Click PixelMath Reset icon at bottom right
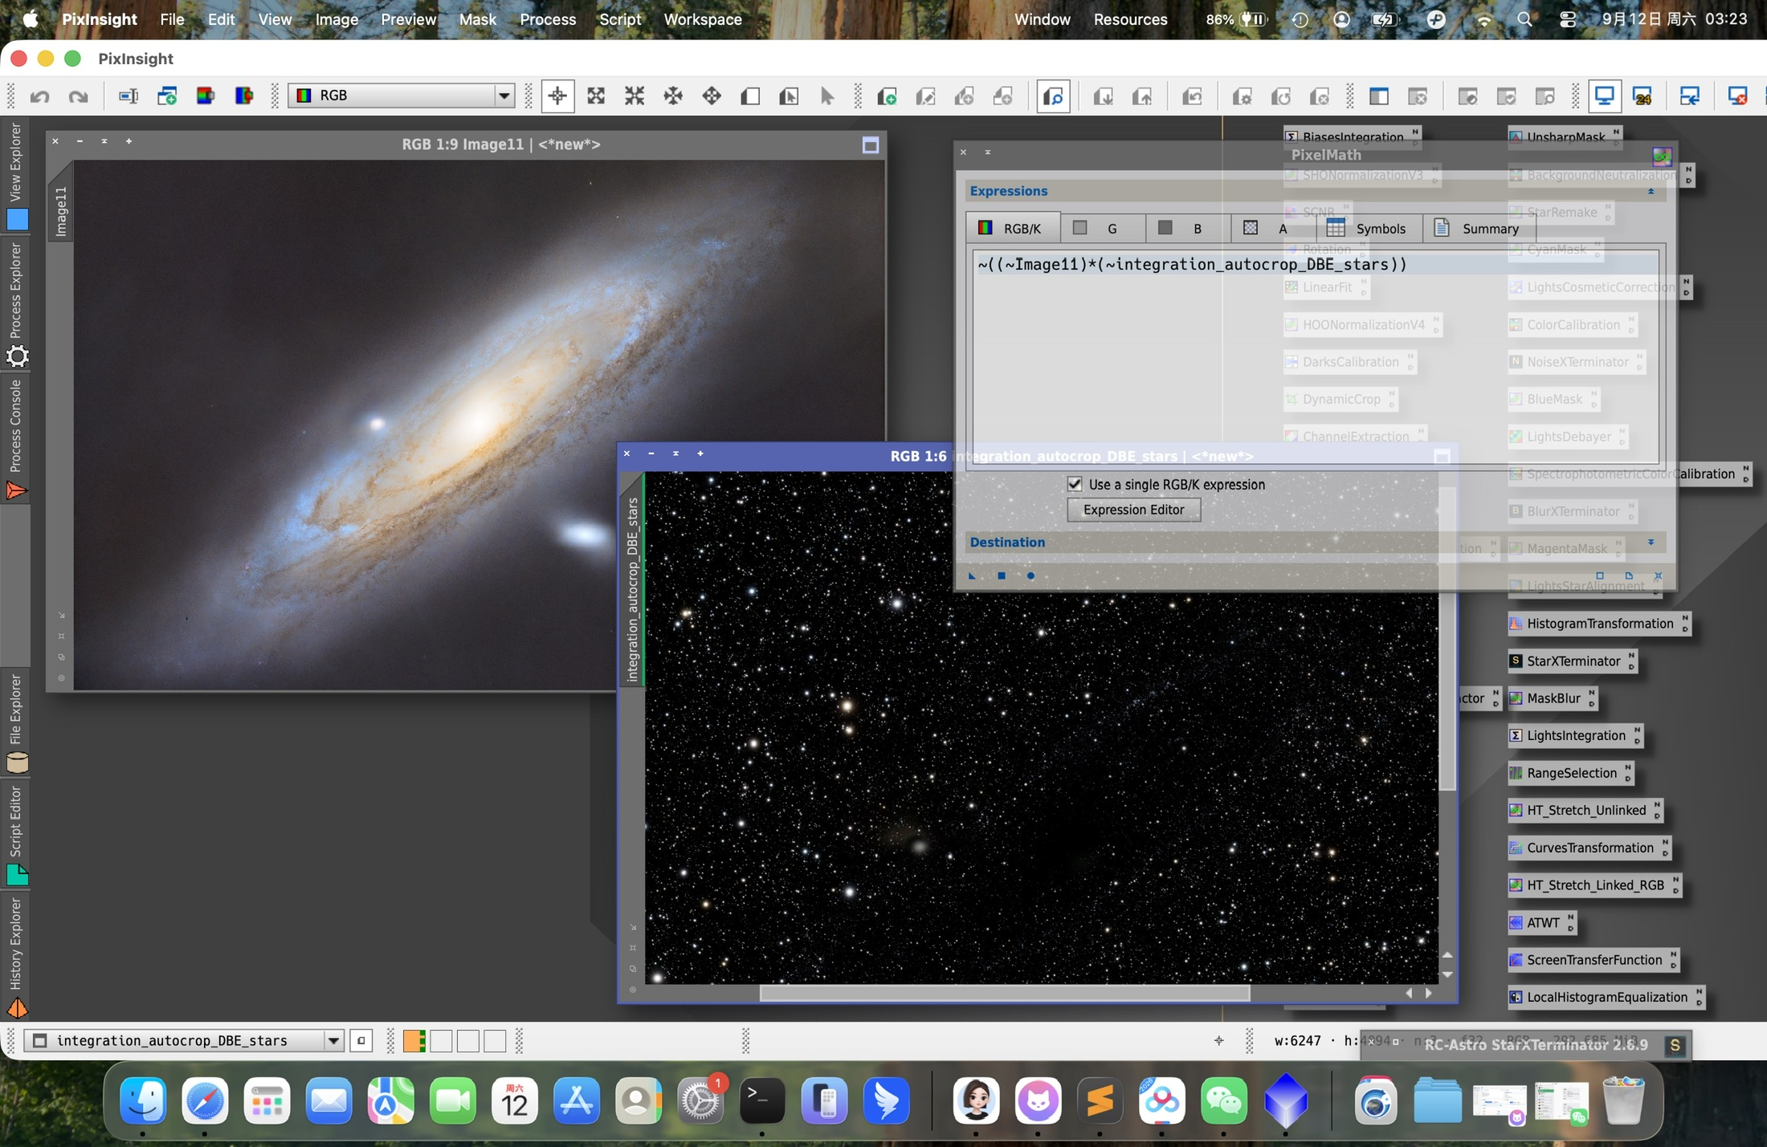1767x1147 pixels. pyautogui.click(x=1658, y=576)
